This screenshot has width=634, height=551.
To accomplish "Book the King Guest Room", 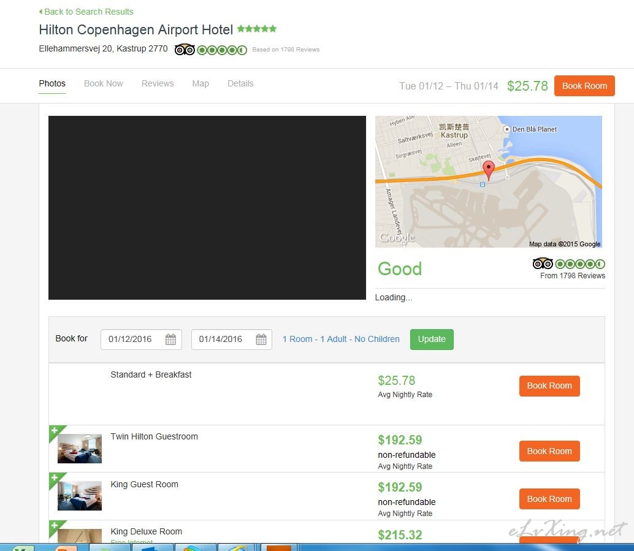I will 549,499.
